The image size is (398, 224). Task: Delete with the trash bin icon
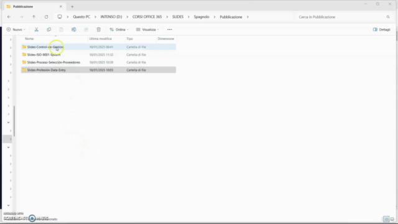point(98,29)
